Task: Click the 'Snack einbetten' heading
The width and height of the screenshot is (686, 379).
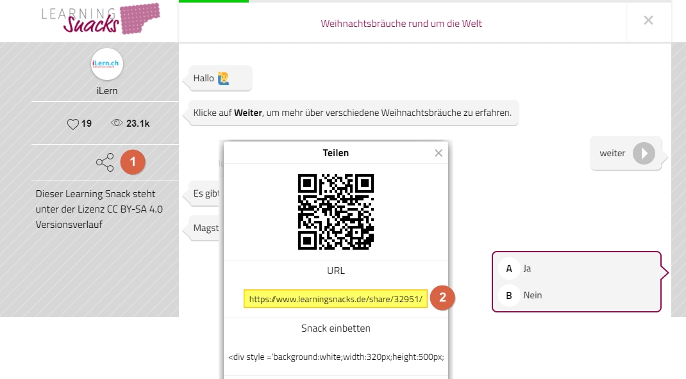Action: [x=335, y=328]
